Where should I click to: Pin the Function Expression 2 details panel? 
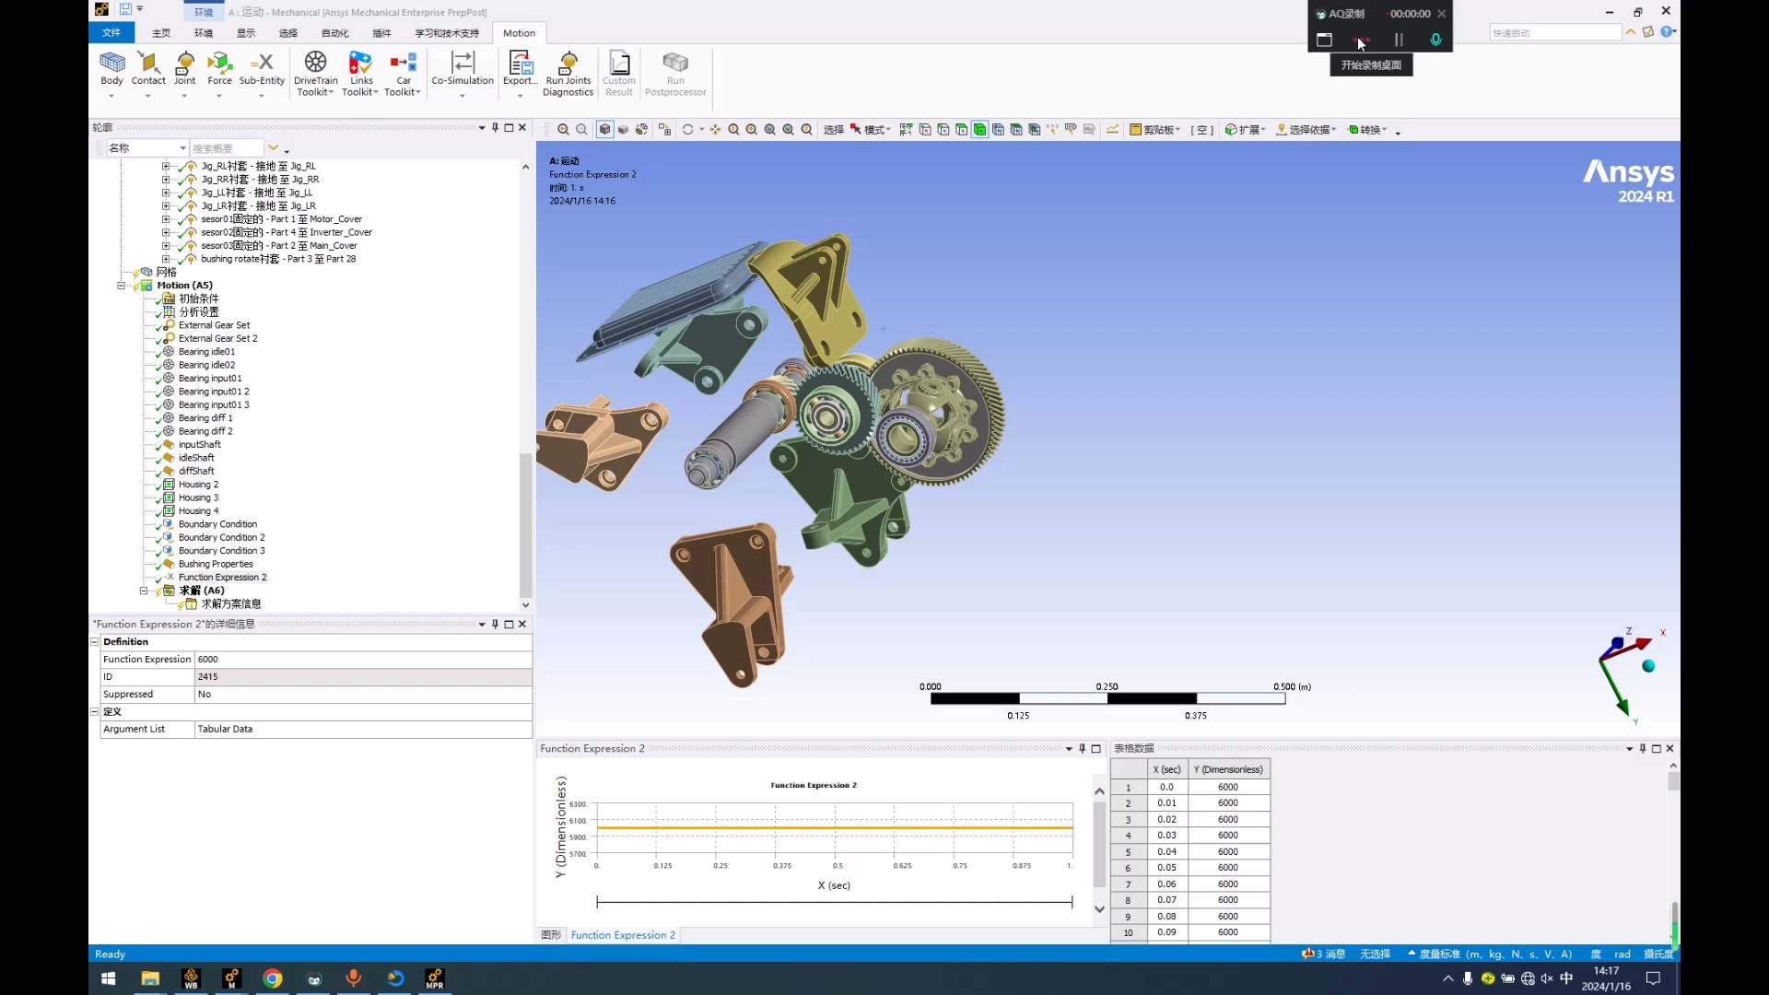494,624
